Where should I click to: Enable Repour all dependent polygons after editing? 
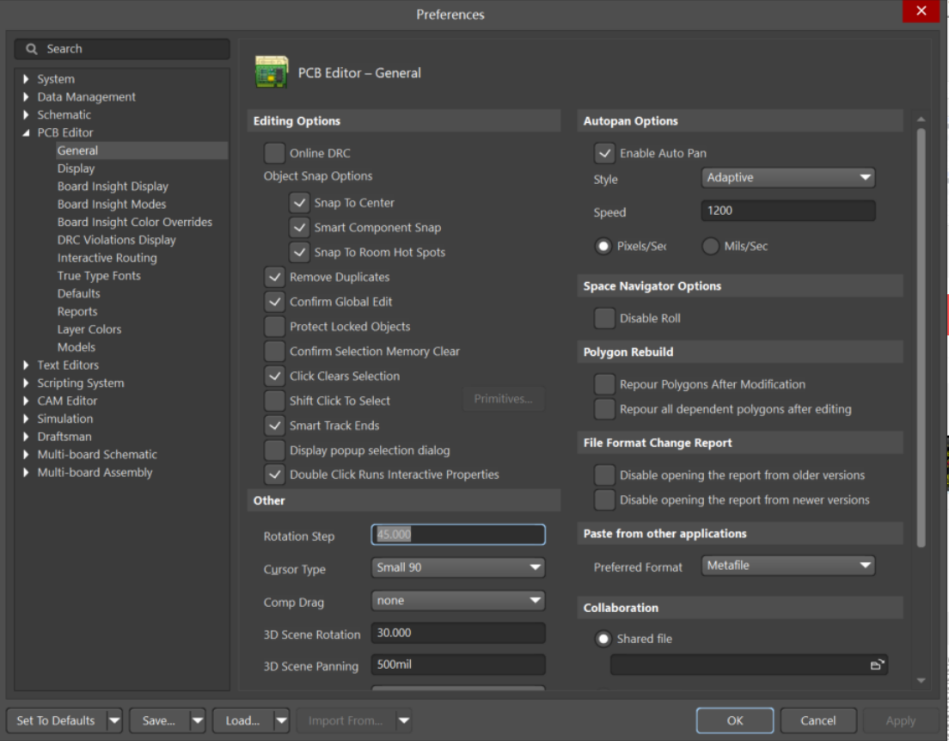tap(604, 409)
